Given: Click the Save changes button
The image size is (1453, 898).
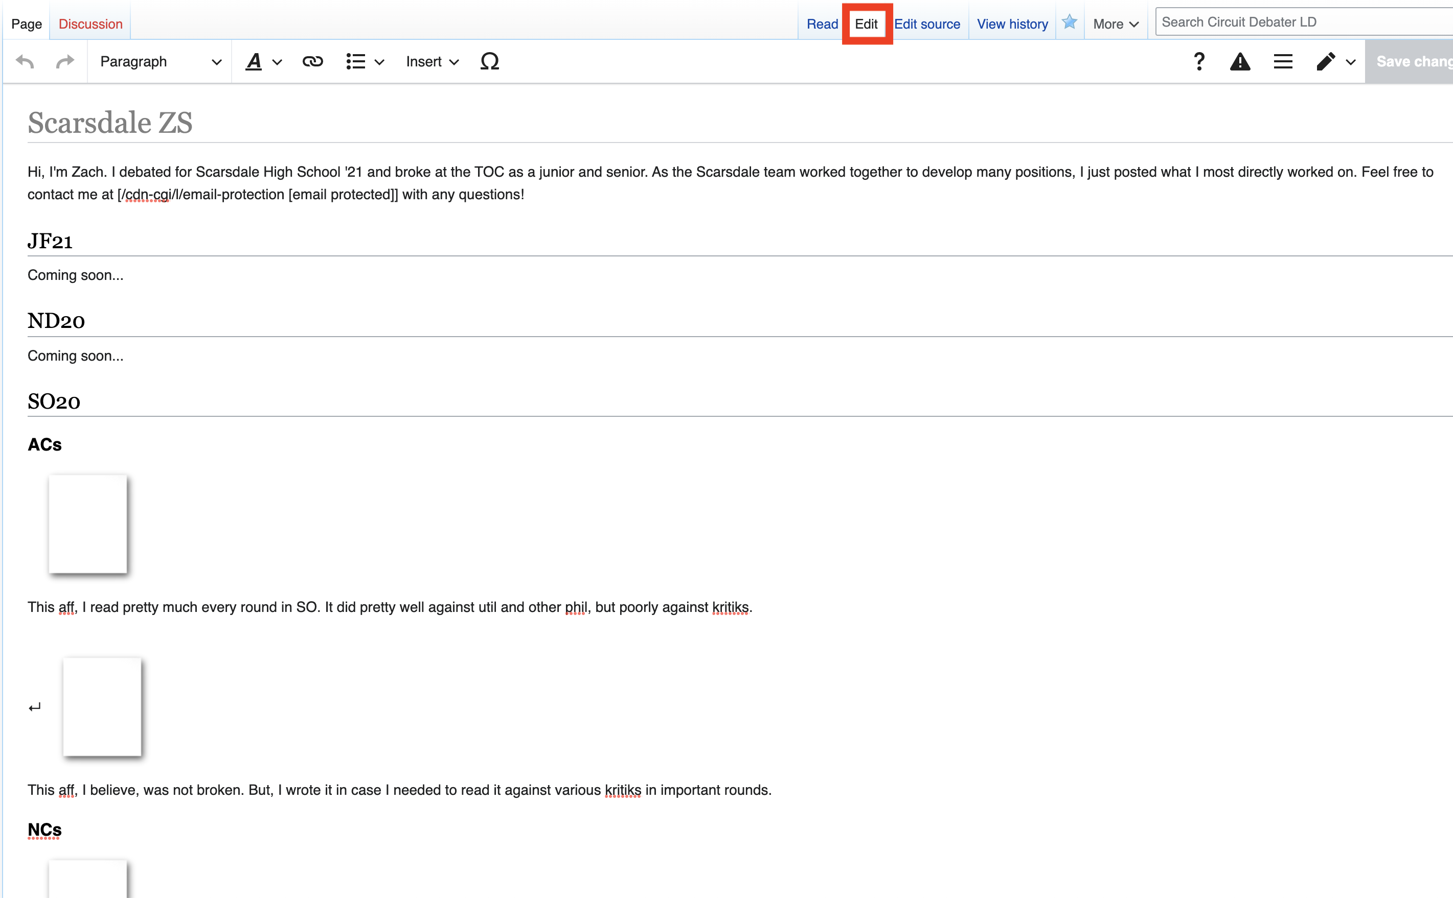Looking at the screenshot, I should (1409, 61).
